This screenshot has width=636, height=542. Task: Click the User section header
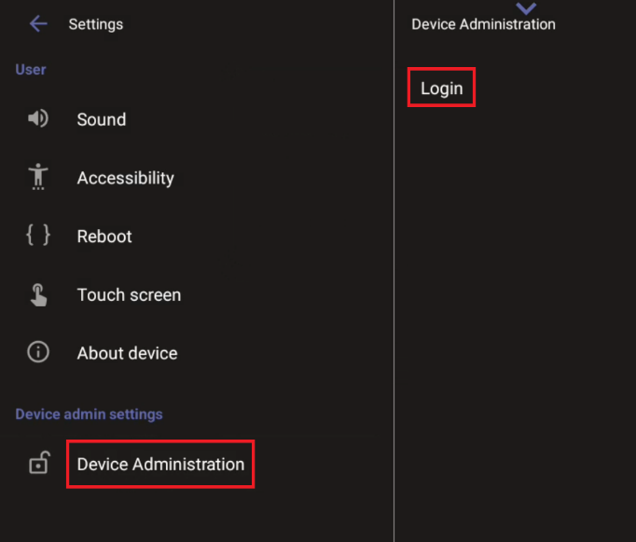pyautogui.click(x=31, y=70)
